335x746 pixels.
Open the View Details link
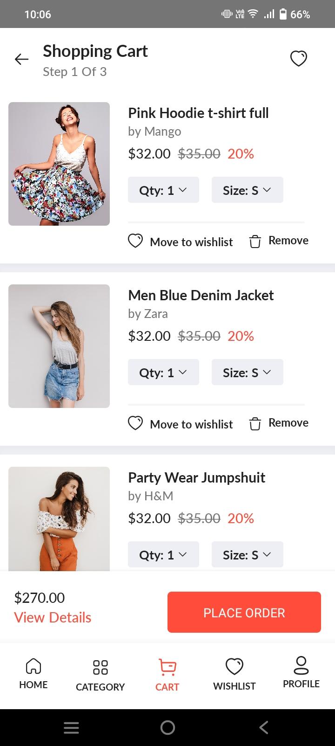53,617
